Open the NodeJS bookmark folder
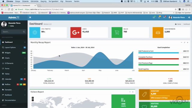Screen dimensions: 192x108 106,13
